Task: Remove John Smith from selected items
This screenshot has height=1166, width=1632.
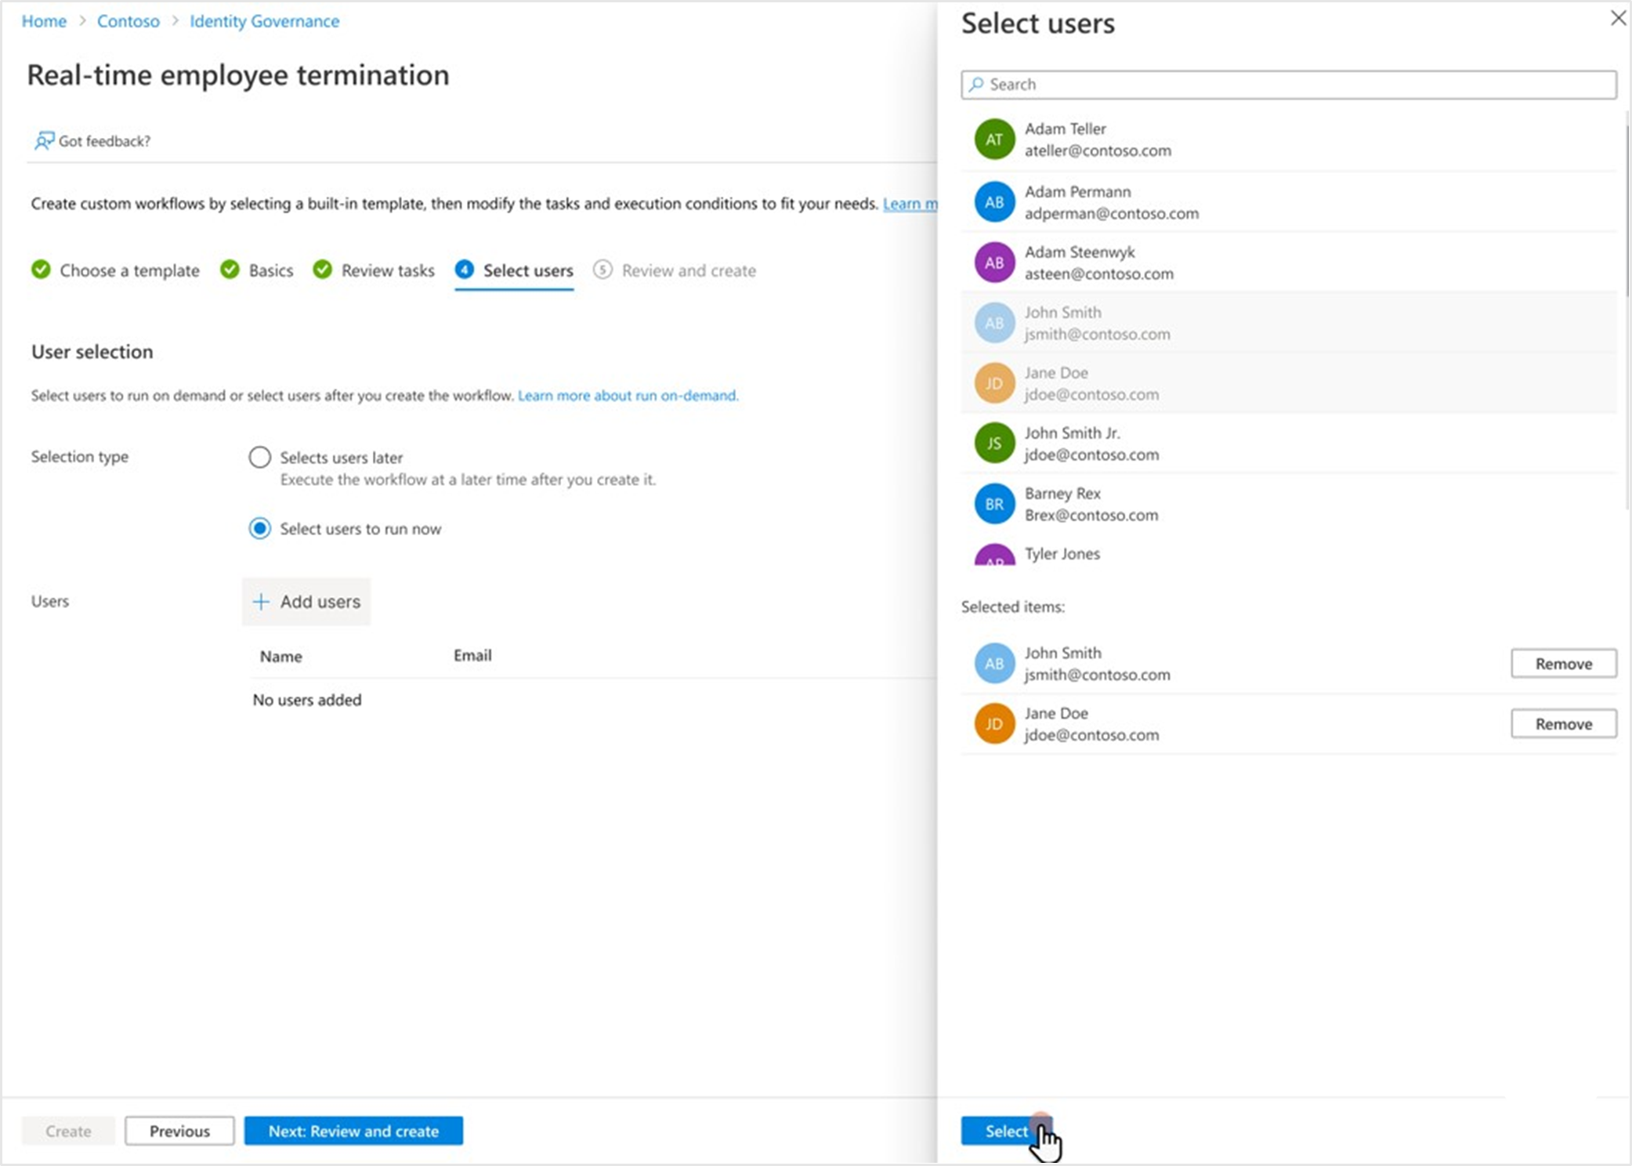Action: point(1563,663)
